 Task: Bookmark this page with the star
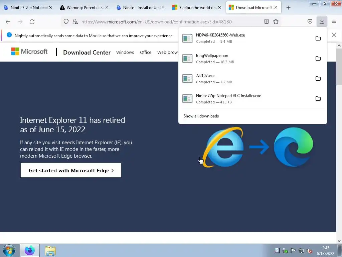276,21
